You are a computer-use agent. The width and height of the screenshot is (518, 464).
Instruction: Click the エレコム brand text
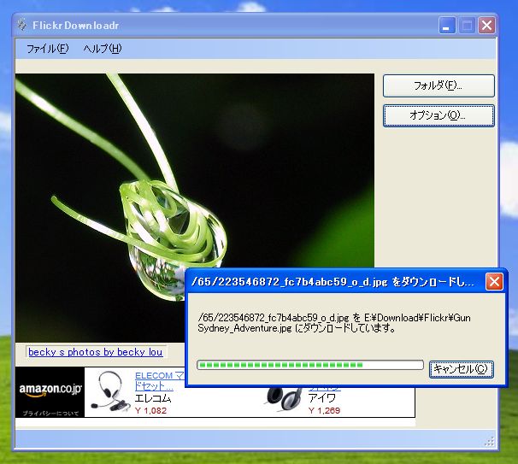153,398
